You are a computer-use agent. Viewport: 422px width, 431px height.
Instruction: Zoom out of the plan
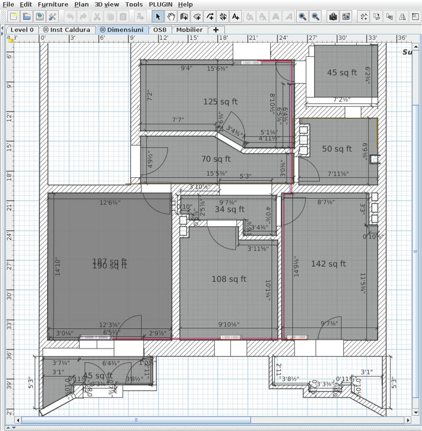[315, 17]
